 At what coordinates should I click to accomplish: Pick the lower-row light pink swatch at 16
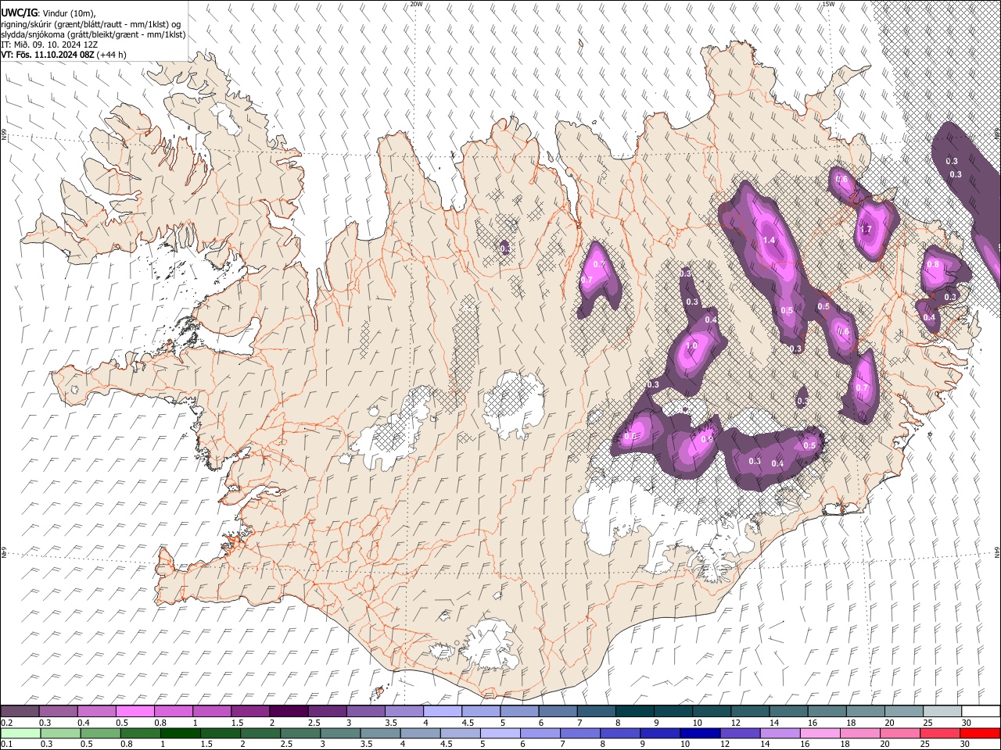coord(820,733)
